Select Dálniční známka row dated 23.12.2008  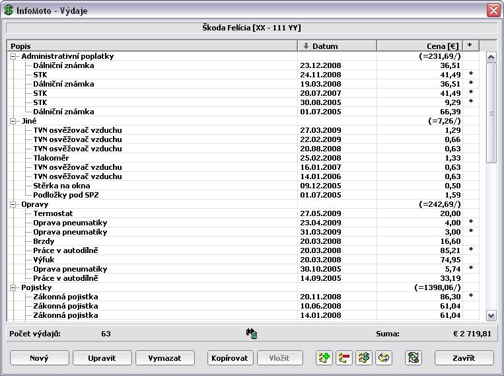click(x=243, y=65)
